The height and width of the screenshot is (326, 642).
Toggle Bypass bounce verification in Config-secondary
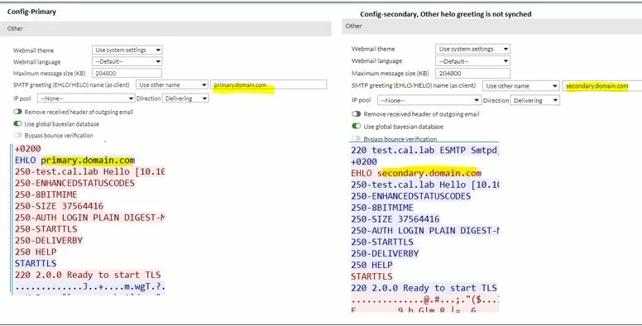pos(357,139)
